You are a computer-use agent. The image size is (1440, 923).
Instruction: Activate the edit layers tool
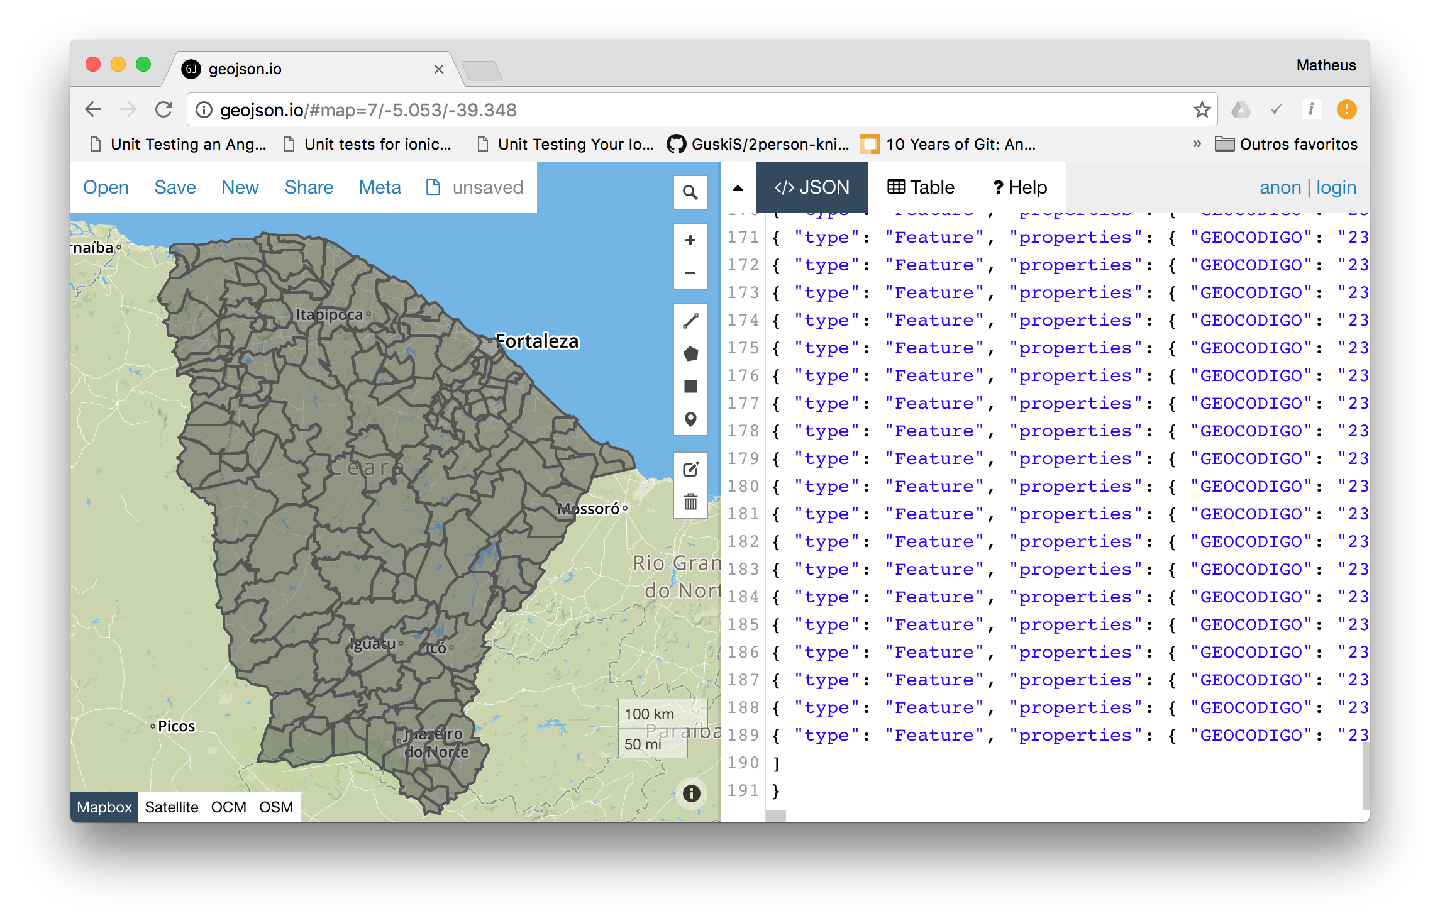[690, 470]
